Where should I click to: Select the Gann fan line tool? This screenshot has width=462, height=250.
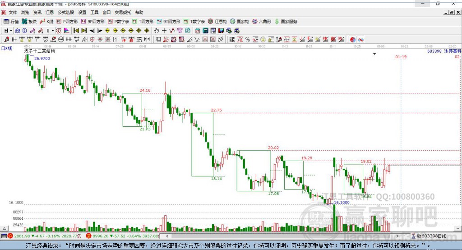coord(166,40)
